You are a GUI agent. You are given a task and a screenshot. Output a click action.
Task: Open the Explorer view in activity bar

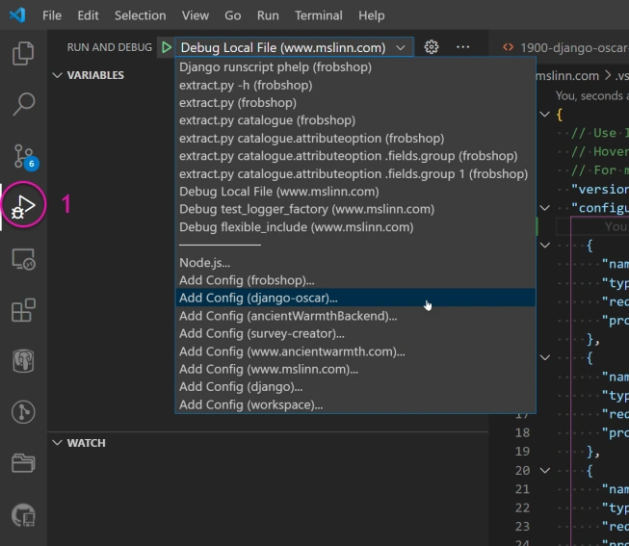(x=23, y=53)
